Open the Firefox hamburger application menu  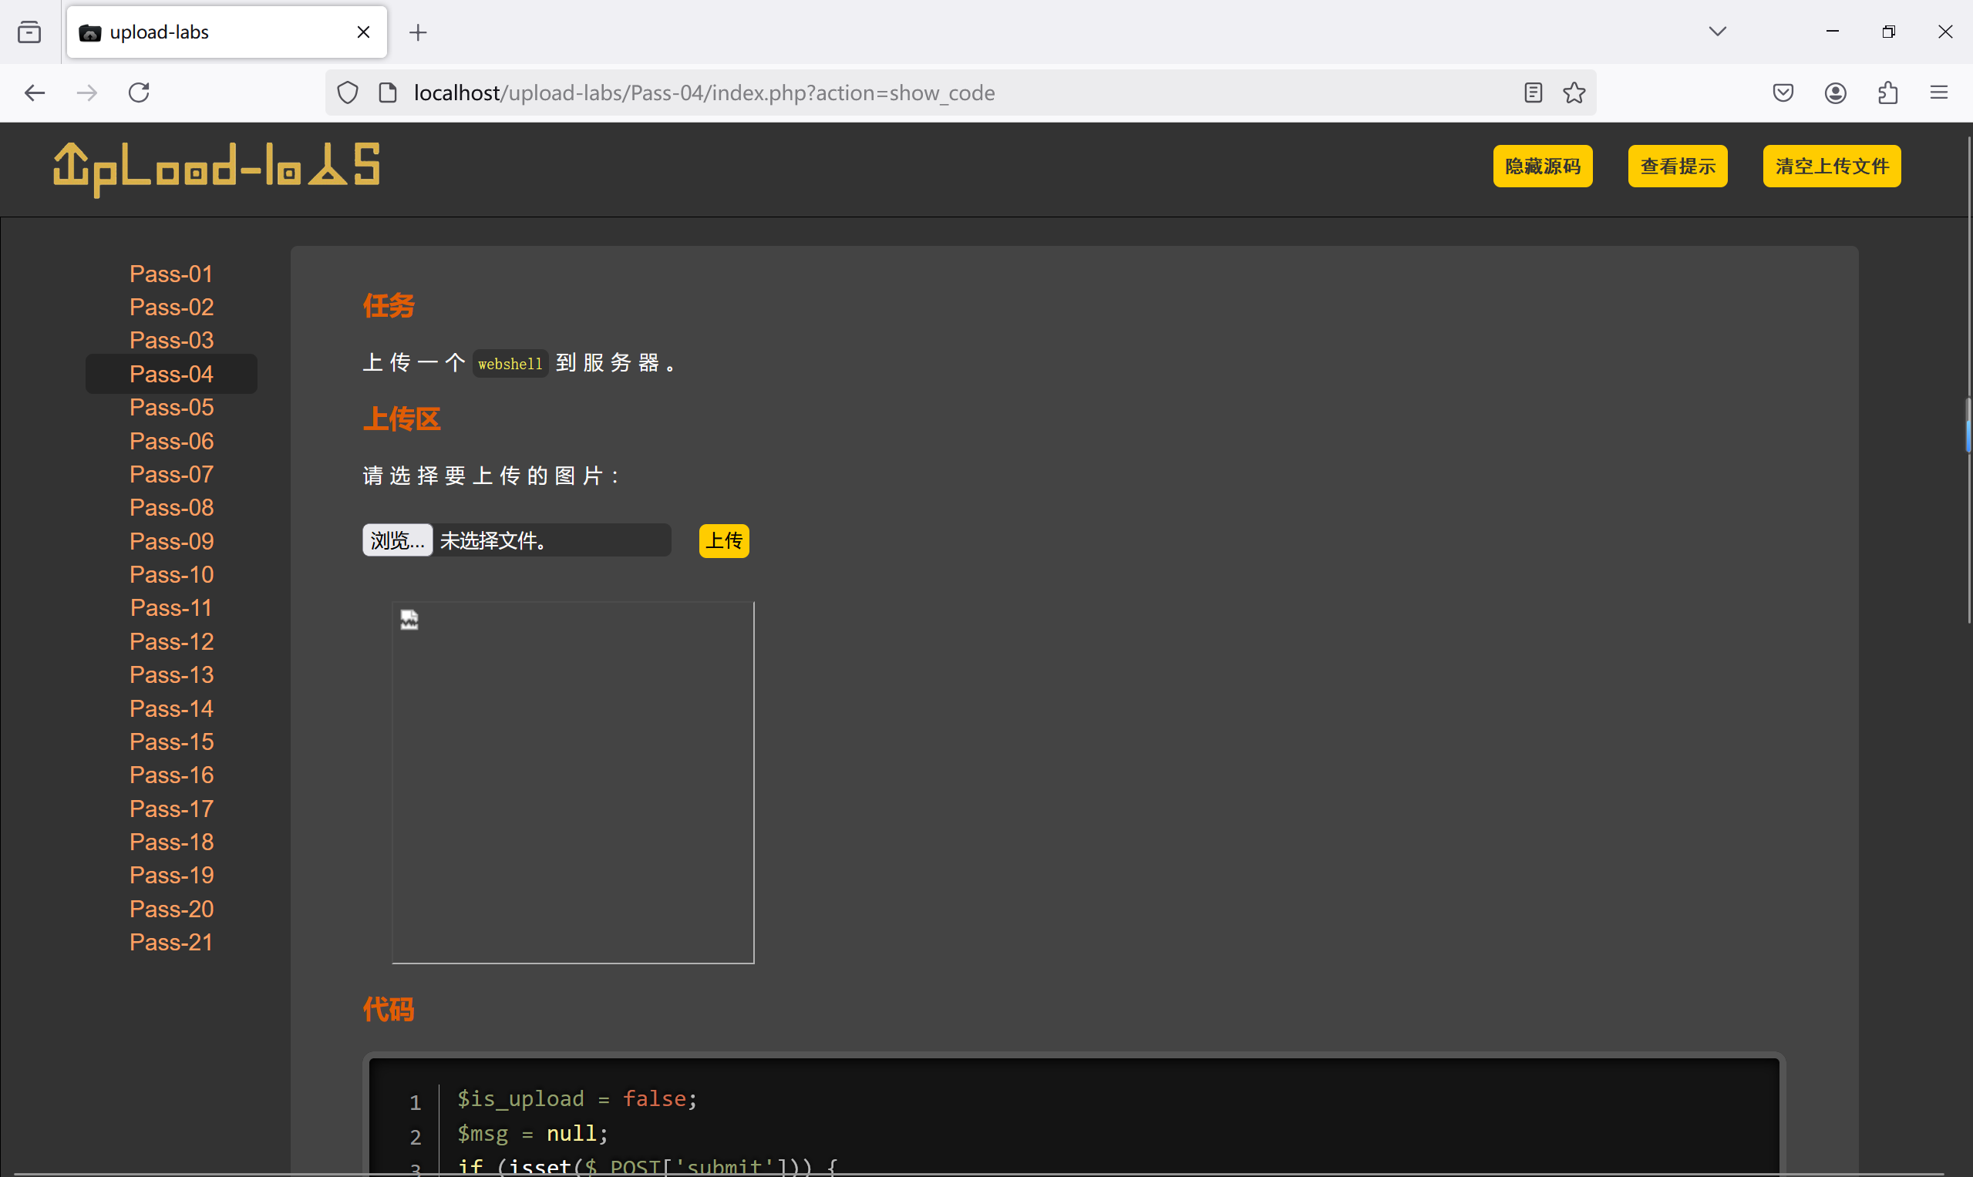tap(1939, 92)
